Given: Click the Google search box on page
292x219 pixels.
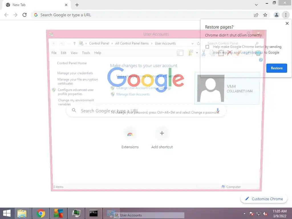Looking at the screenshot, I should [x=146, y=111].
